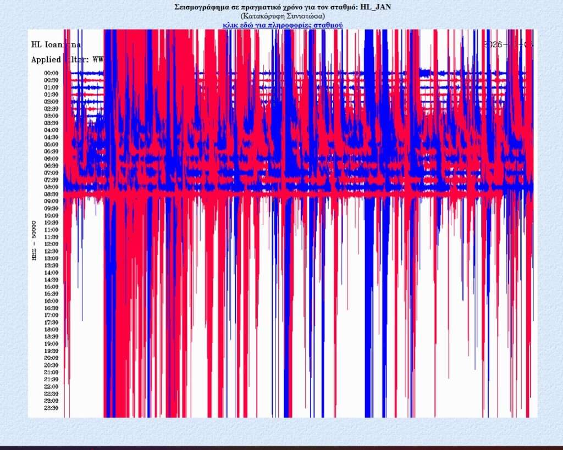Select the 20:00 time row label
The image size is (563, 450).
tap(51, 358)
